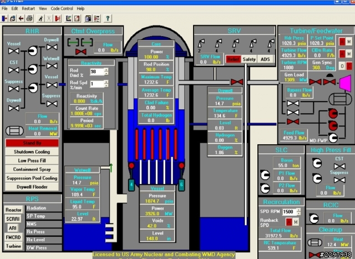Click the Rod Spd %/min input field
This screenshot has width=355, height=259.
(x=97, y=84)
